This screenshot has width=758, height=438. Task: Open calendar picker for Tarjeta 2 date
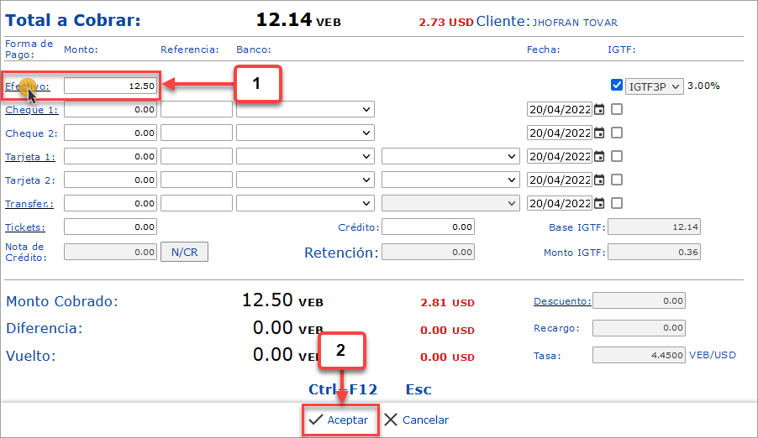[x=599, y=180]
